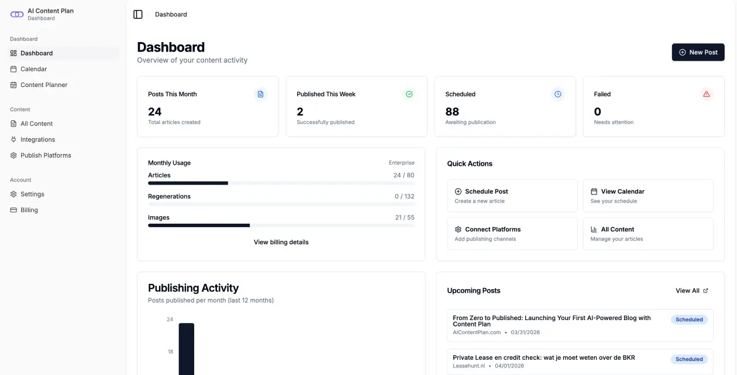Open the View Calendar quick action
This screenshot has height=375, width=737.
(x=648, y=196)
